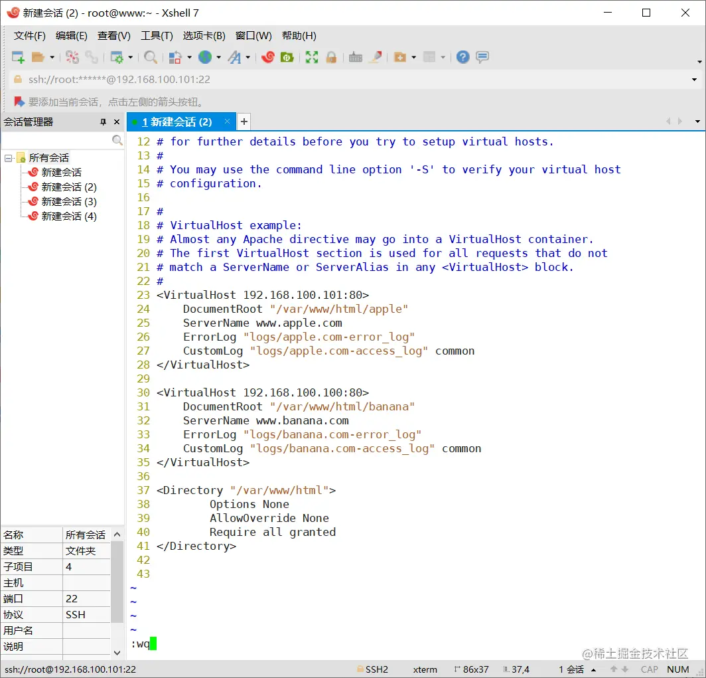
Task: Open the 帮助(H) menu
Action: 299,36
